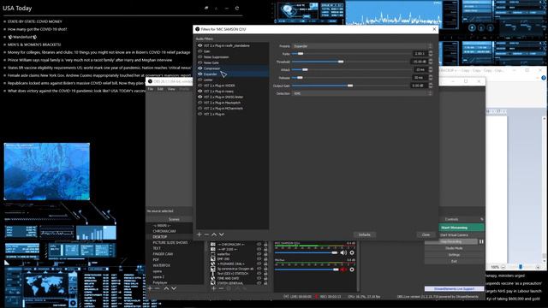Viewport: 548px width, 308px height.
Task: Select the CHROMACAM scene in the Scenes list
Action: tap(164, 231)
